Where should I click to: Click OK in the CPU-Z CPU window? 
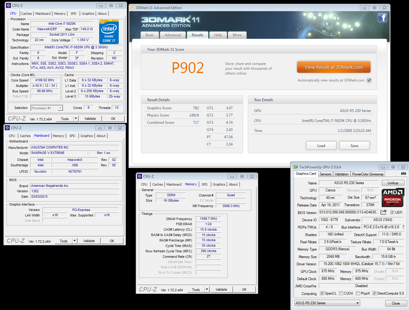[113, 119]
